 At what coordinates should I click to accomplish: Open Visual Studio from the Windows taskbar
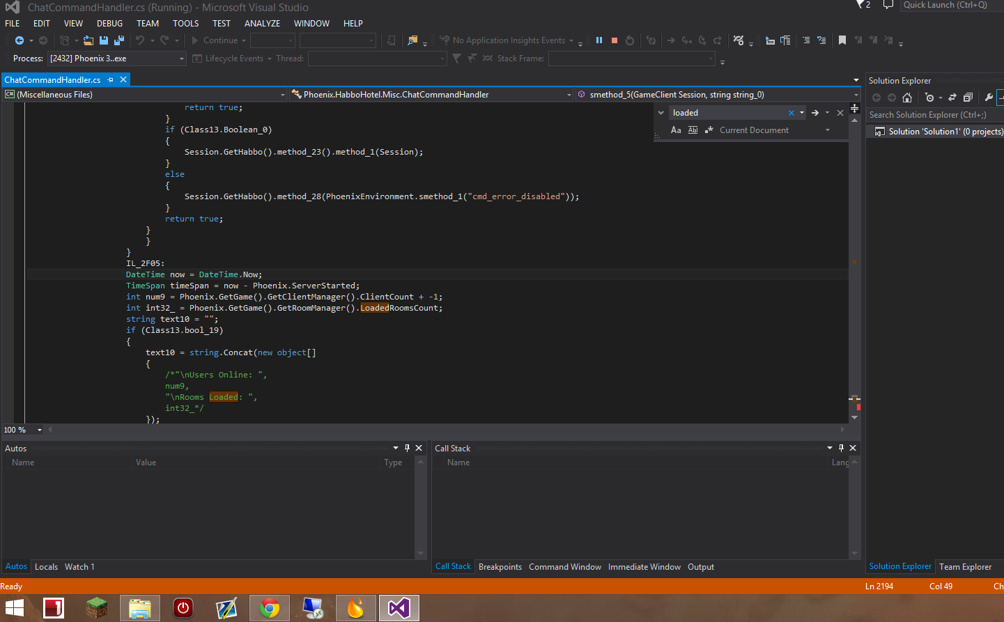(399, 608)
